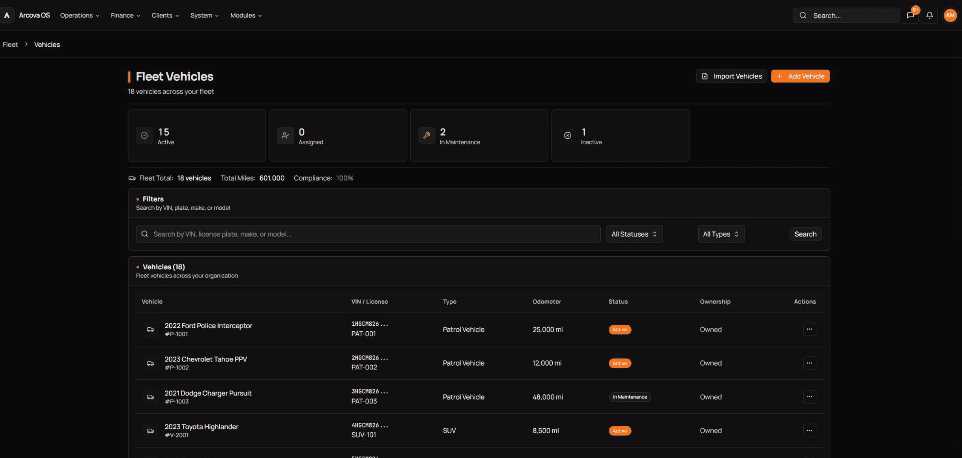This screenshot has width=962, height=458.
Task: Open the All Types dropdown
Action: pyautogui.click(x=721, y=234)
